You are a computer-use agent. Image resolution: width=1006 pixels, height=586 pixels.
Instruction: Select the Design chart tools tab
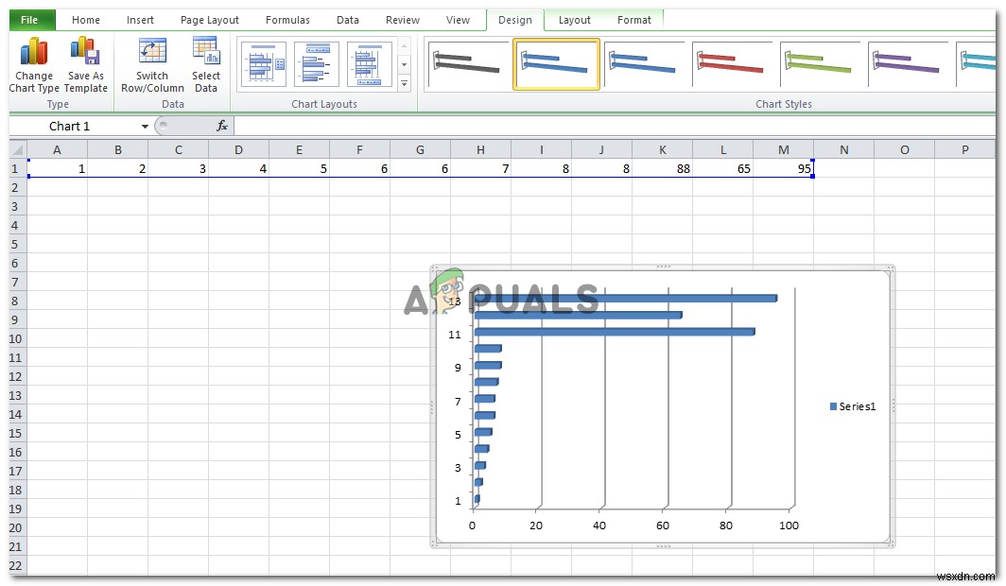click(x=515, y=20)
